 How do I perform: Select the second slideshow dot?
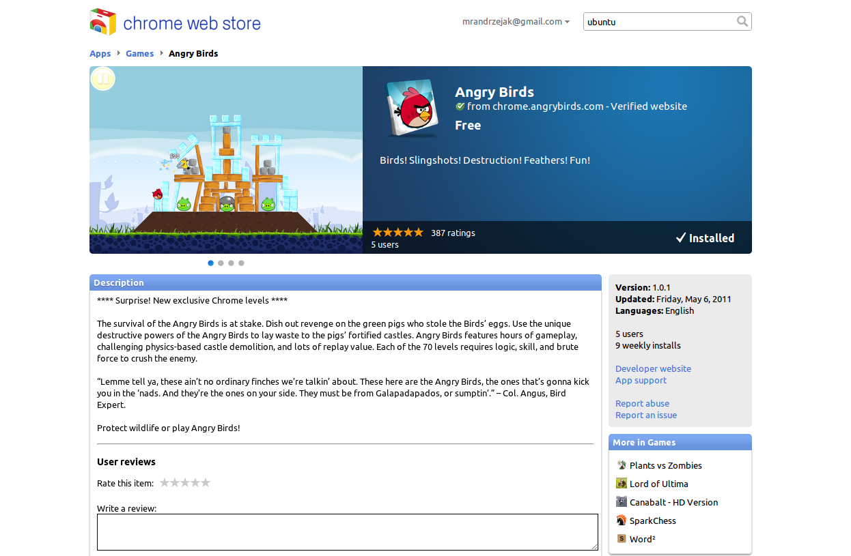tap(221, 263)
